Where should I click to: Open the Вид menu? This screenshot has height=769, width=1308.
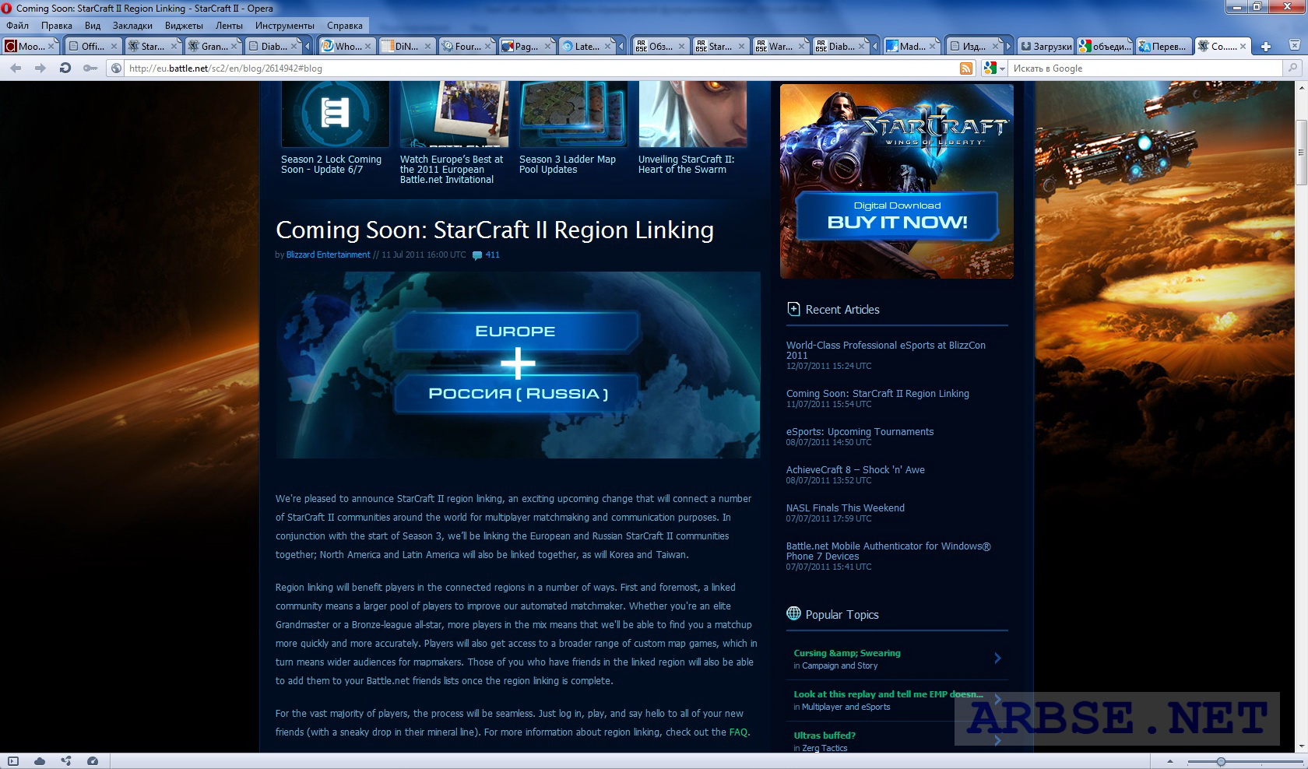(93, 26)
